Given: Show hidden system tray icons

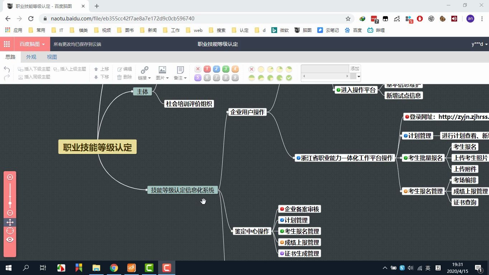Looking at the screenshot, I should coord(385,268).
